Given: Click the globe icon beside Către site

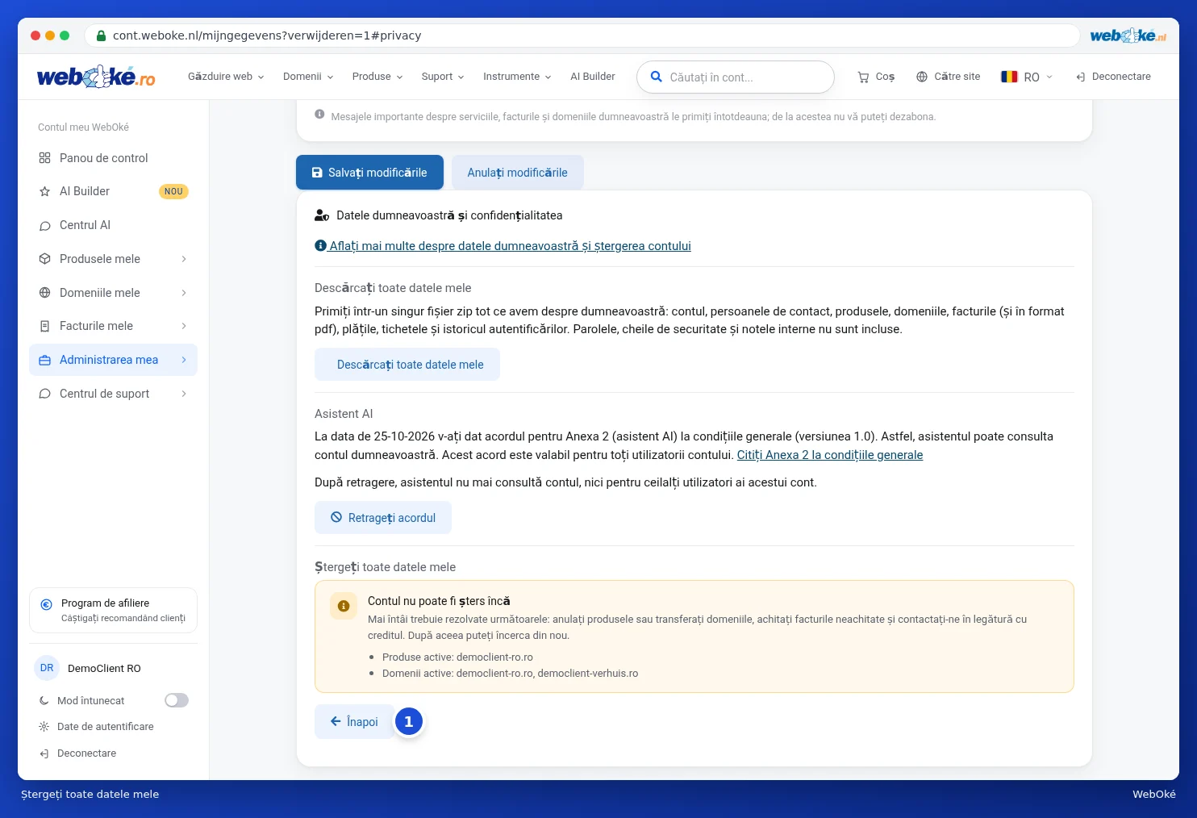Looking at the screenshot, I should pos(922,77).
